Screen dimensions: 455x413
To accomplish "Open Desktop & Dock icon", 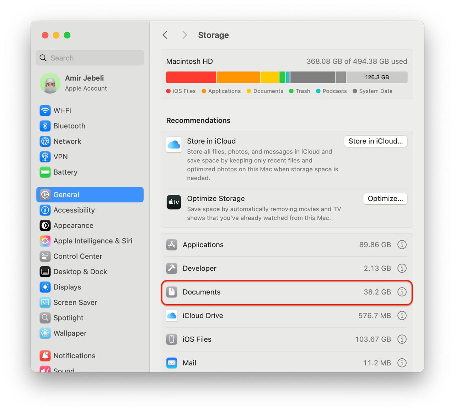I will (x=45, y=272).
